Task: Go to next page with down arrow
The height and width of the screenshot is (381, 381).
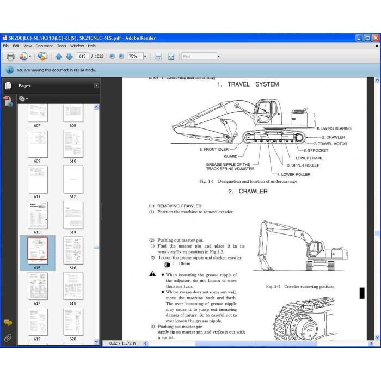Action: coord(69,57)
